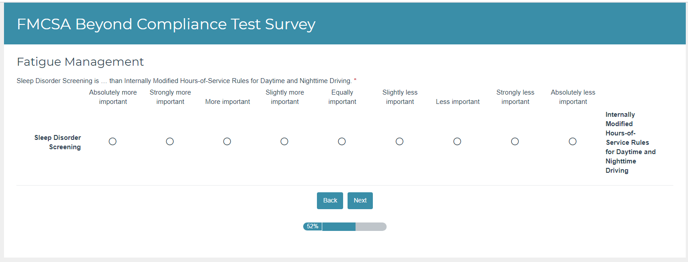The width and height of the screenshot is (688, 262).
Task: Select the "Absolutely more important" radio button
Action: coord(113,141)
